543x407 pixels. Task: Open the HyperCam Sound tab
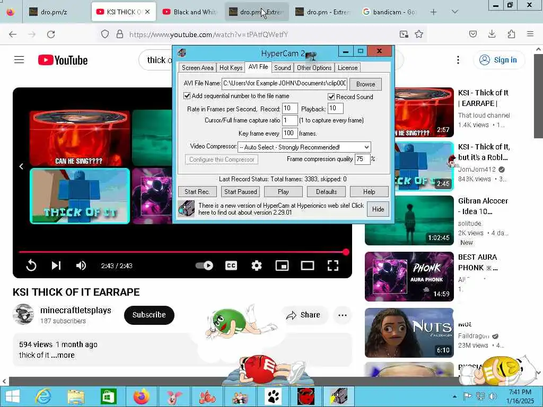pos(282,68)
